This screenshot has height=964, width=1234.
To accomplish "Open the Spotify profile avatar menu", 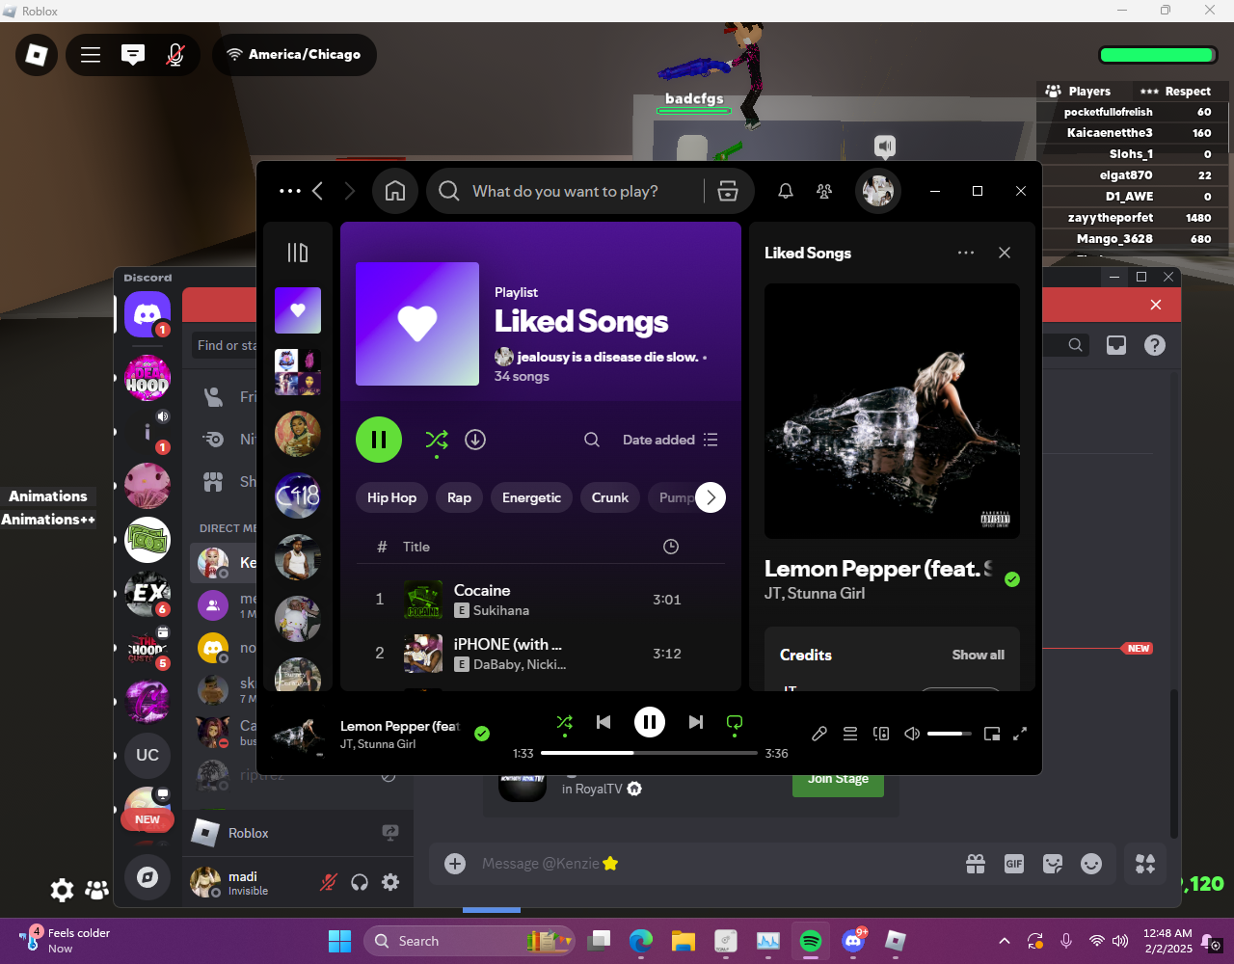I will [878, 191].
